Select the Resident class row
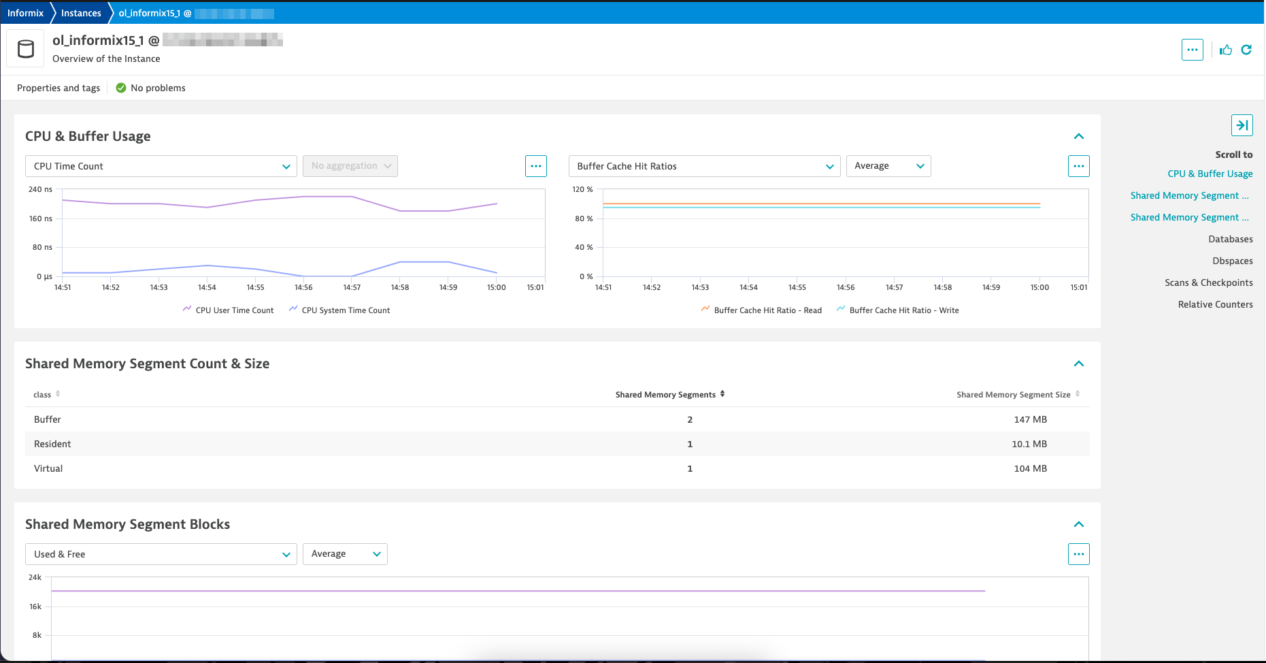Screen dimensions: 1266x663 click(x=557, y=444)
